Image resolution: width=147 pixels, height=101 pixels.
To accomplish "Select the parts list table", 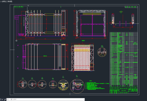I will [124, 59].
